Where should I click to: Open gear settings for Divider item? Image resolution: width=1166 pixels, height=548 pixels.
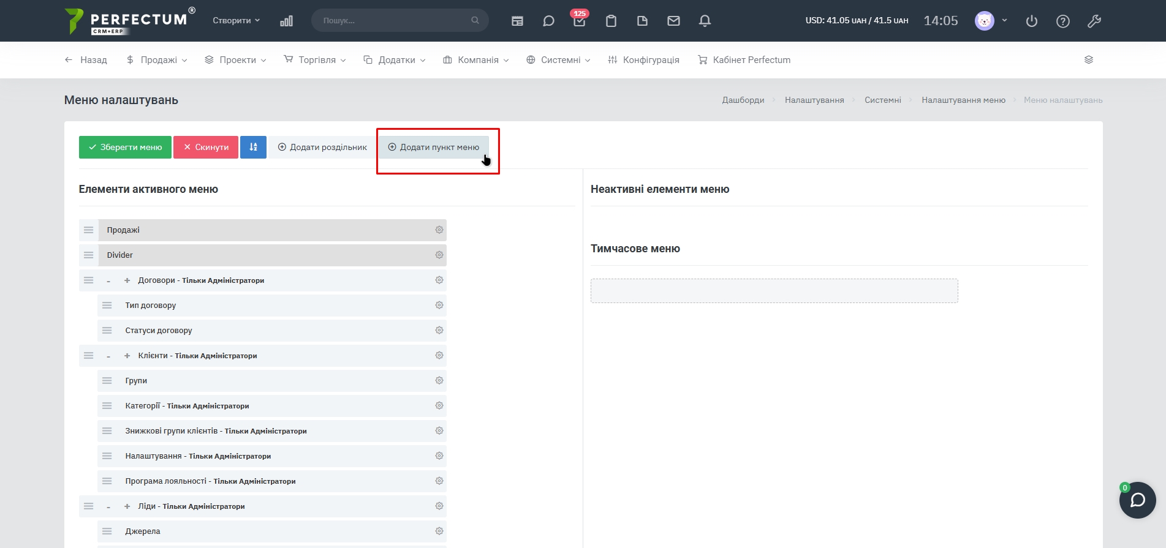coord(439,255)
